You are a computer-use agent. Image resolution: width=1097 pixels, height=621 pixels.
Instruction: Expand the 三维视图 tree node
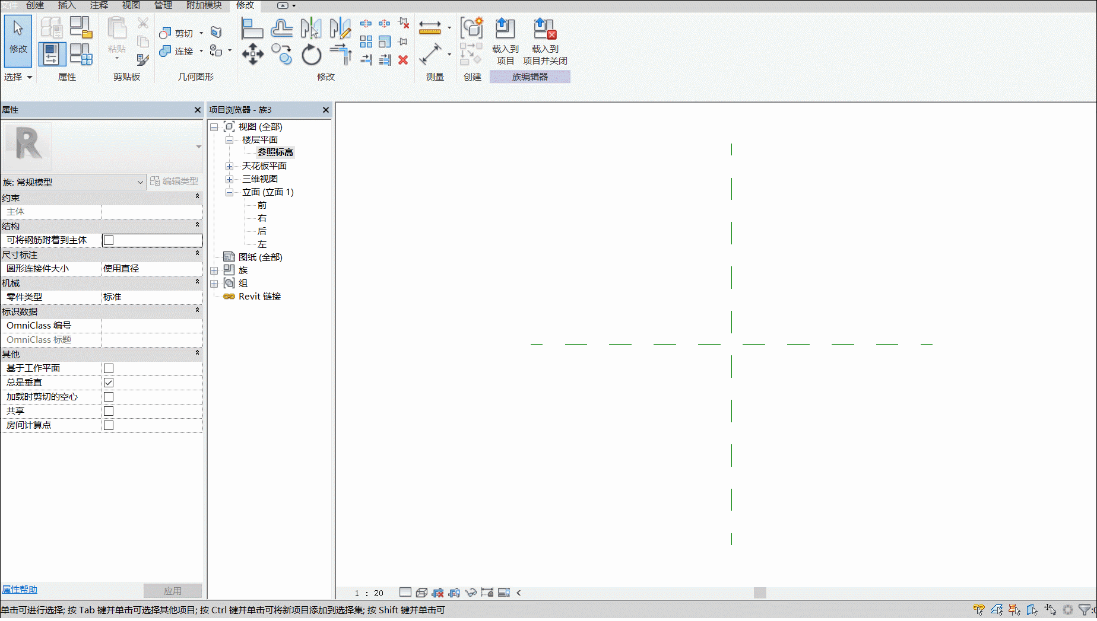pos(229,179)
